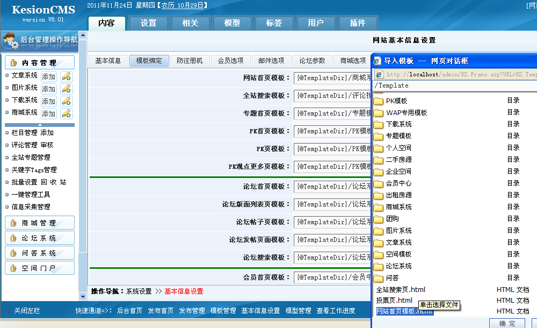Click the edit-template pencil icon beside 文章系统
The image size is (537, 328).
coord(66,76)
